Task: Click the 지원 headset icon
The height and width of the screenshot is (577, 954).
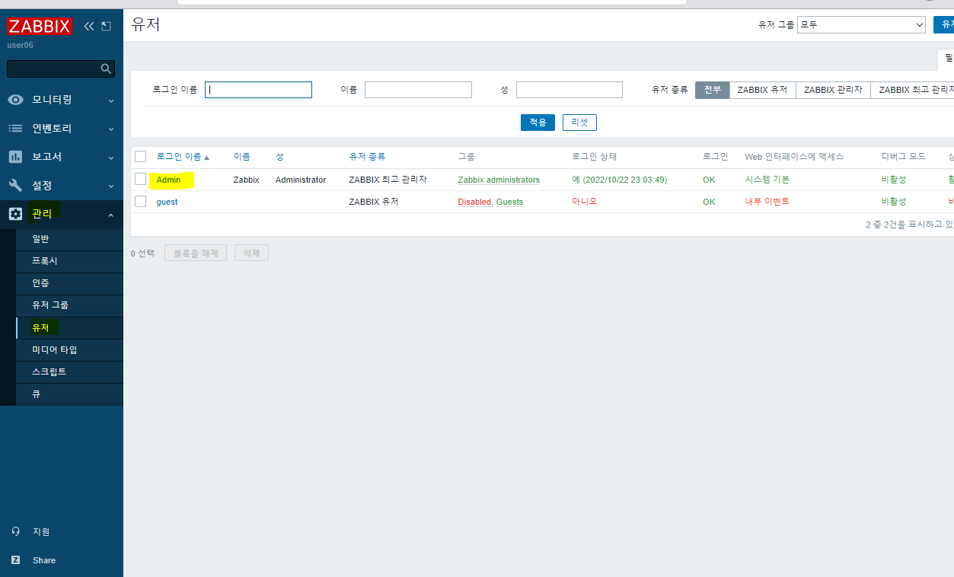Action: [x=16, y=531]
